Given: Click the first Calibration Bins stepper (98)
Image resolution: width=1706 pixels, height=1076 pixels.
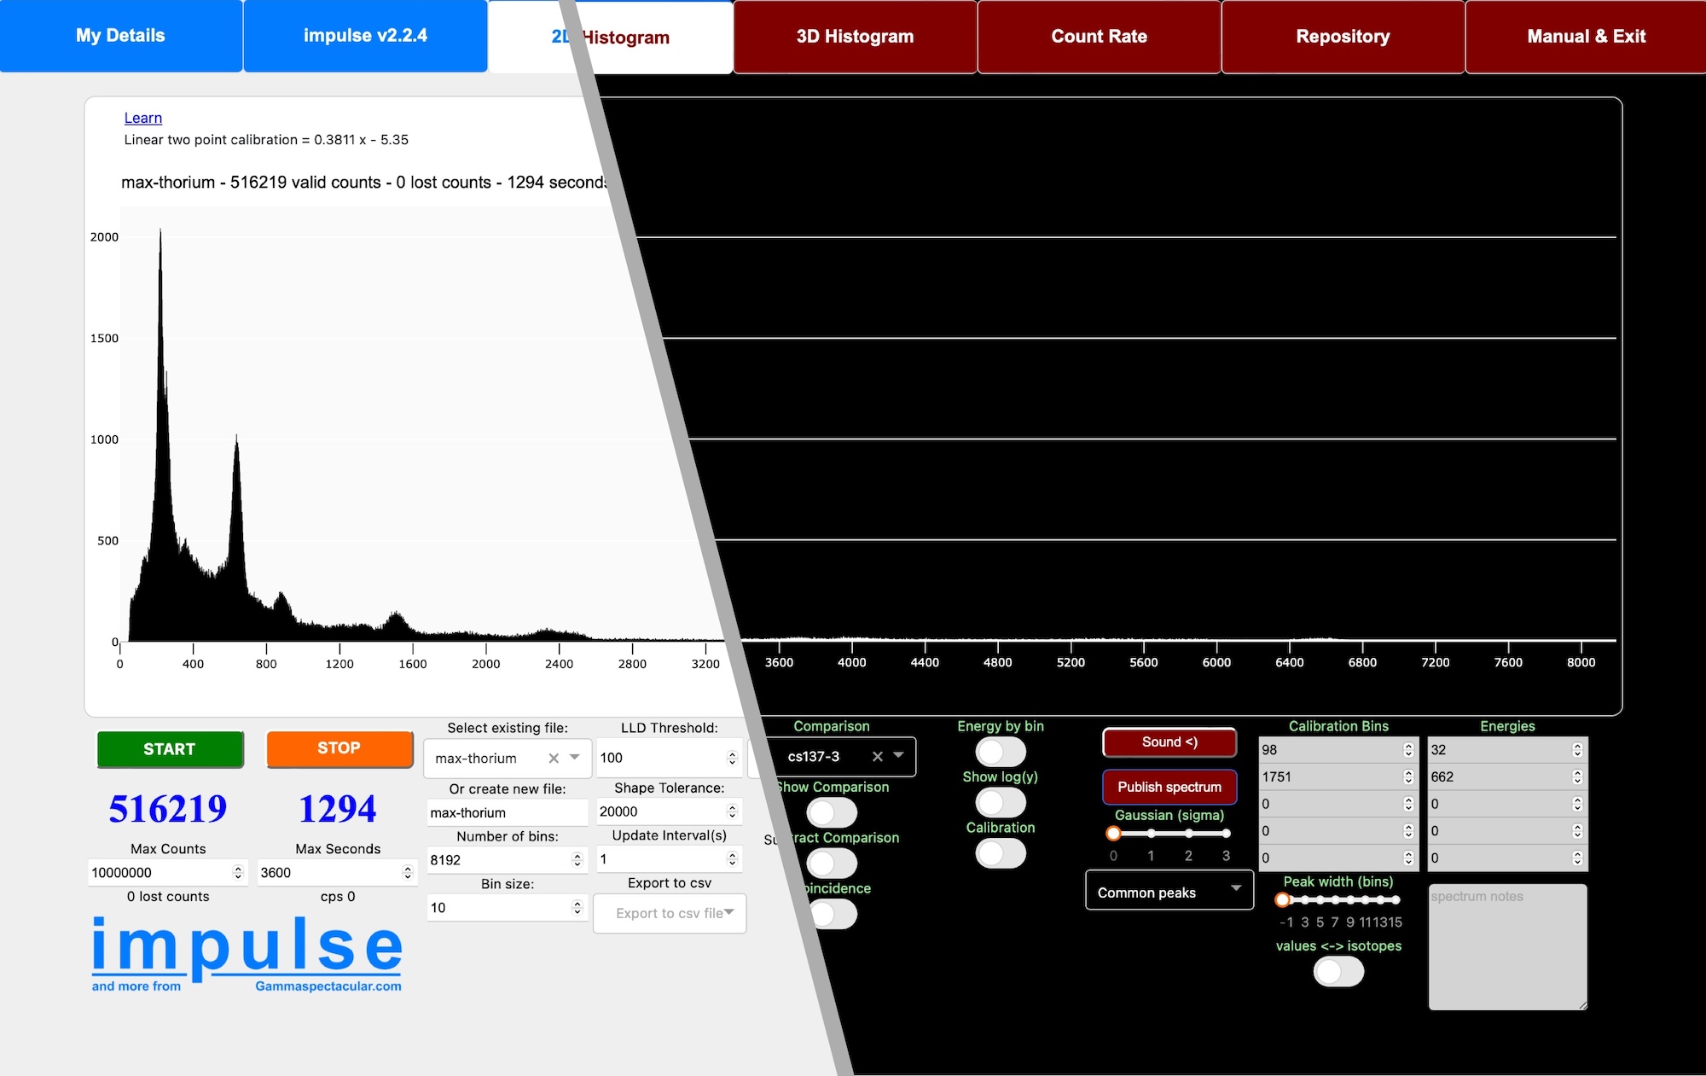Looking at the screenshot, I should pos(1408,749).
